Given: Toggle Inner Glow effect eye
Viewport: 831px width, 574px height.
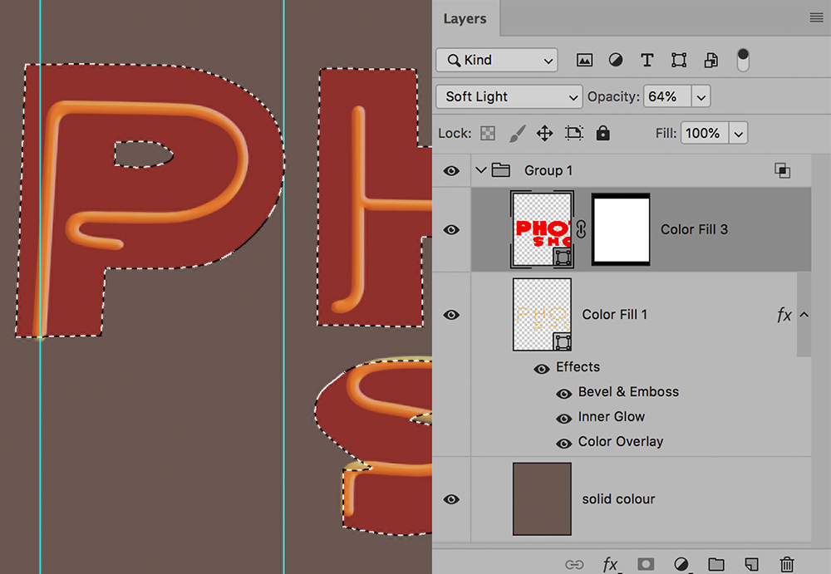Looking at the screenshot, I should [x=564, y=418].
